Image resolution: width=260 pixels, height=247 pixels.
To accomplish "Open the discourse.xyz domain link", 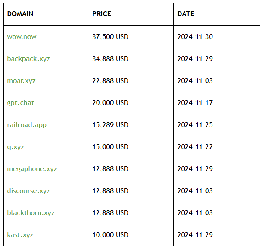I will point(29,191).
